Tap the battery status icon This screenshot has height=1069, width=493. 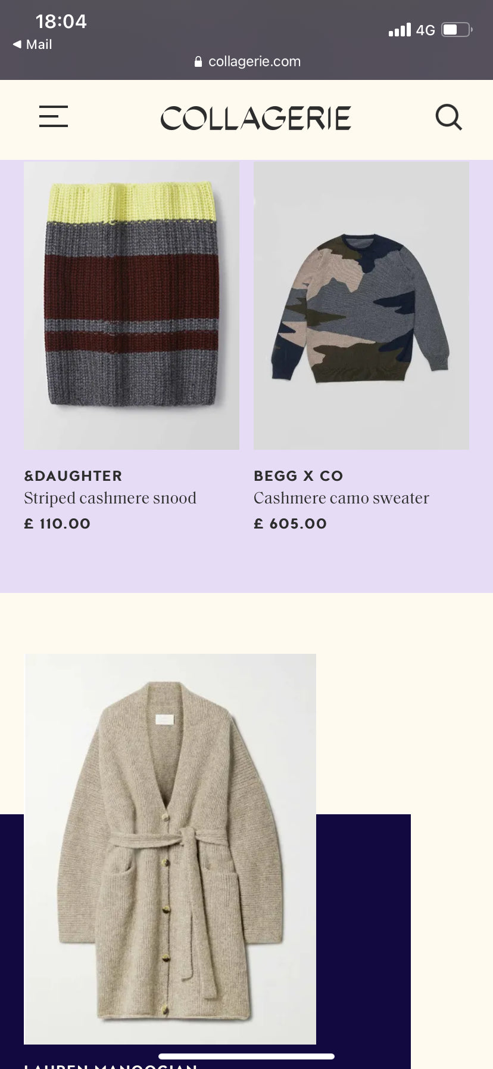(457, 29)
